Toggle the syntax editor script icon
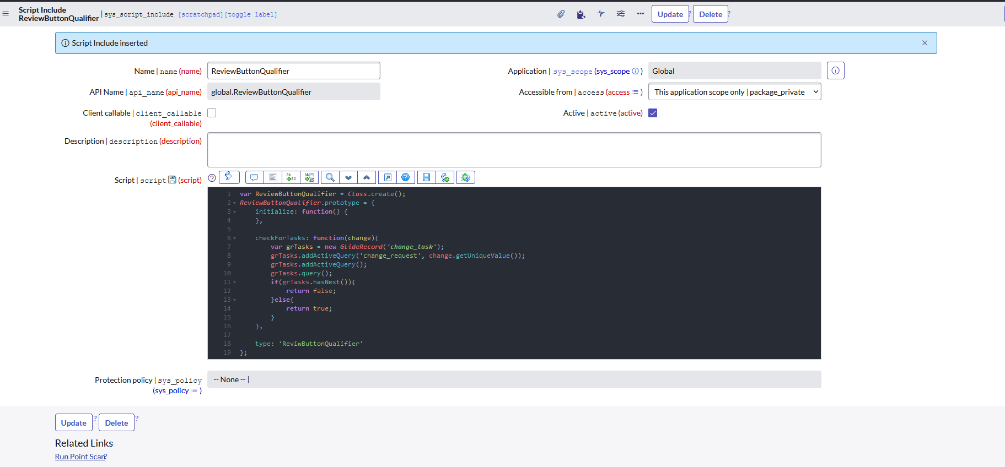The height and width of the screenshot is (467, 1005). coord(229,177)
